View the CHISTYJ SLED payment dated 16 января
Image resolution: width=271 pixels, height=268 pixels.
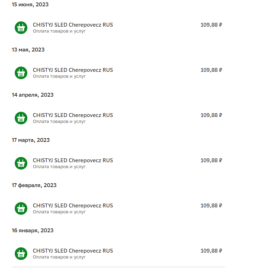point(73,251)
